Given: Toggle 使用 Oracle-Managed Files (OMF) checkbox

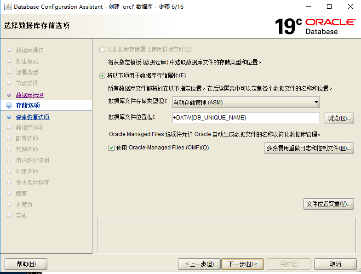Looking at the screenshot, I should point(111,148).
